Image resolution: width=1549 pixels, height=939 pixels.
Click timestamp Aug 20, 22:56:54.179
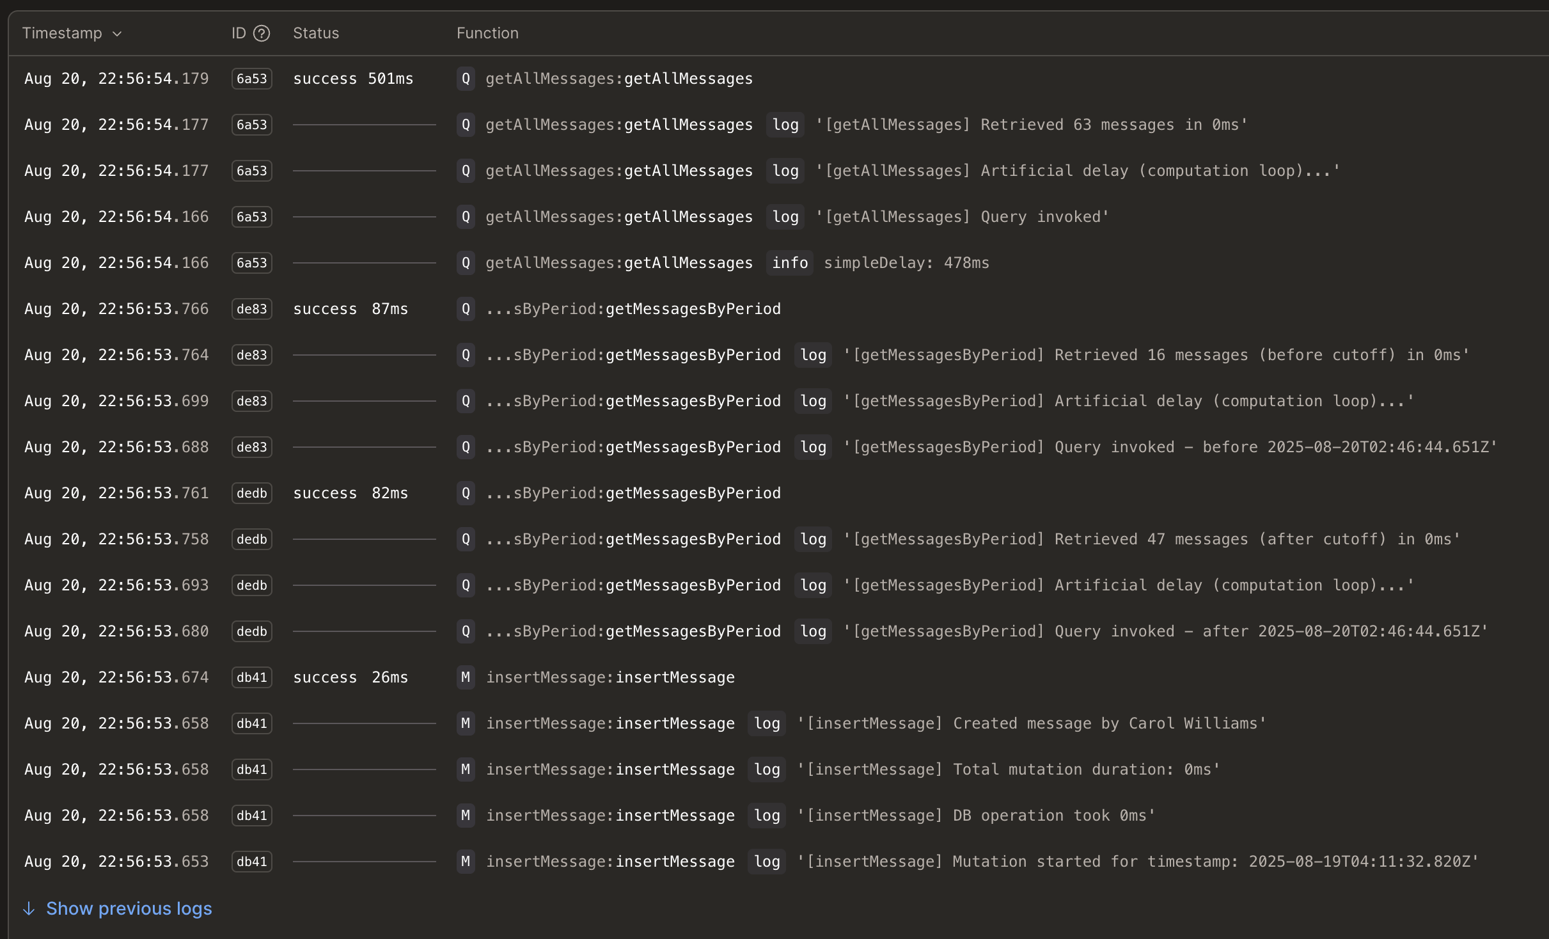click(116, 79)
